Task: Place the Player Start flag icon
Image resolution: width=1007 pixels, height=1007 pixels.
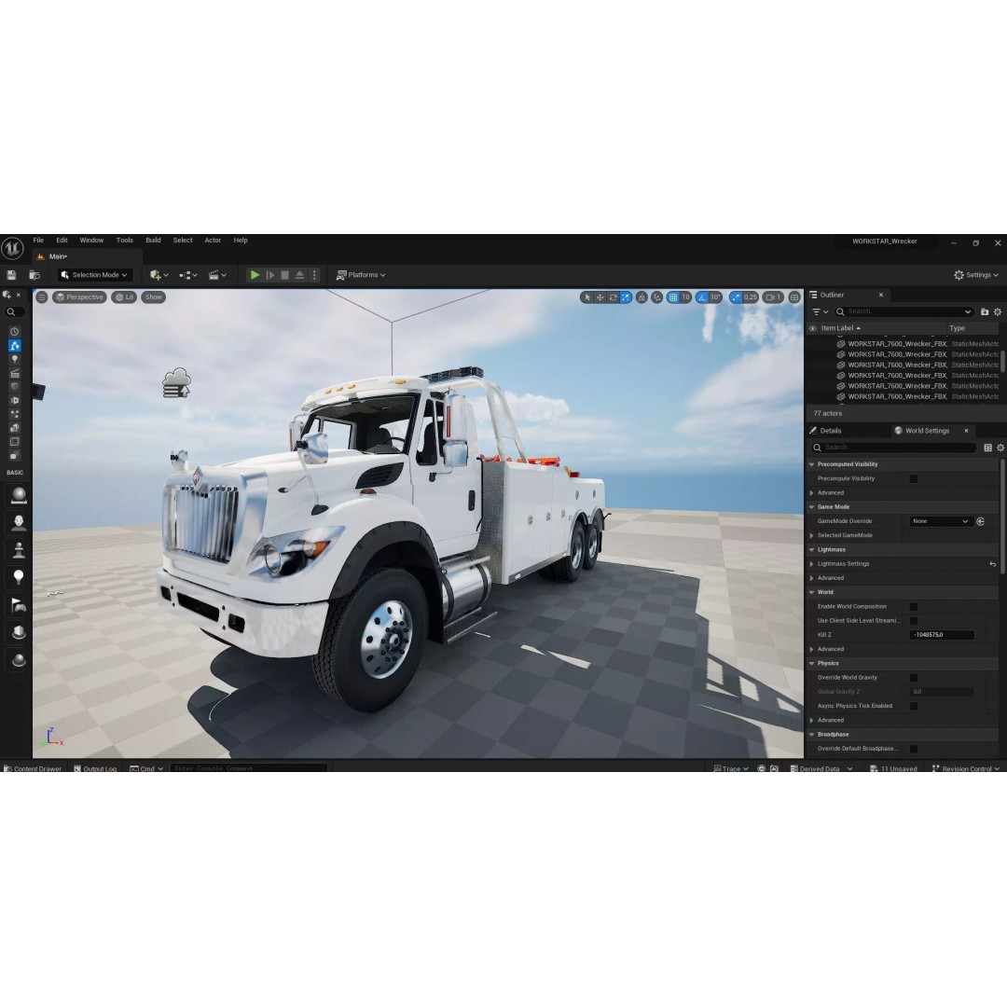Action: pyautogui.click(x=19, y=604)
